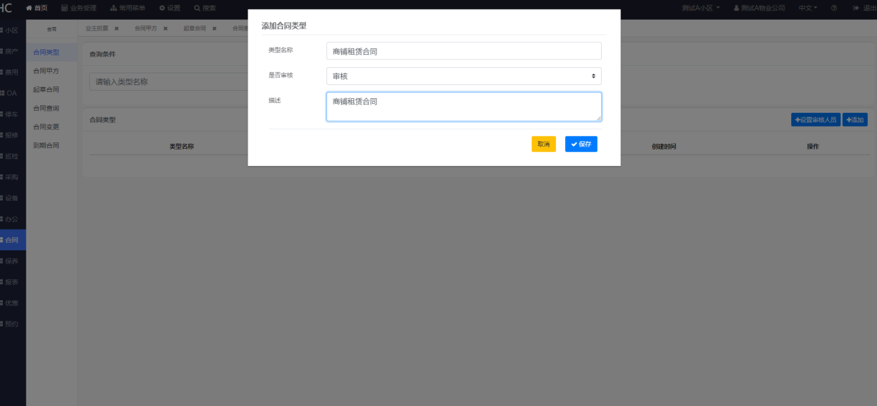Click the 操作 column header
The width and height of the screenshot is (877, 406).
point(813,147)
